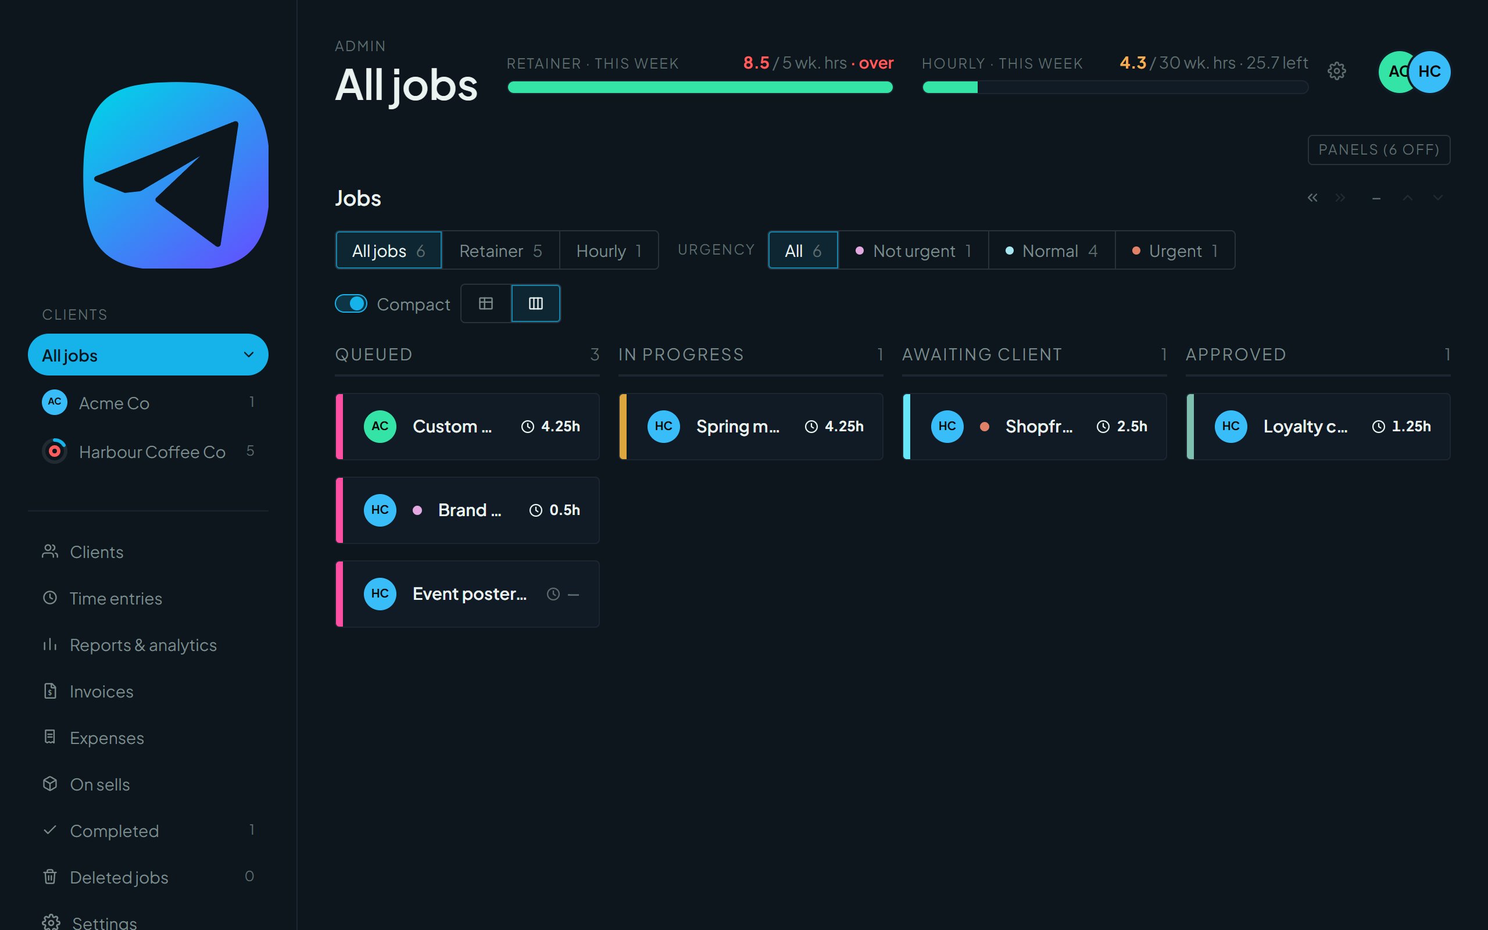Viewport: 1488px width, 930px height.
Task: Click the Harbour Coffee Co client icon
Action: [55, 452]
